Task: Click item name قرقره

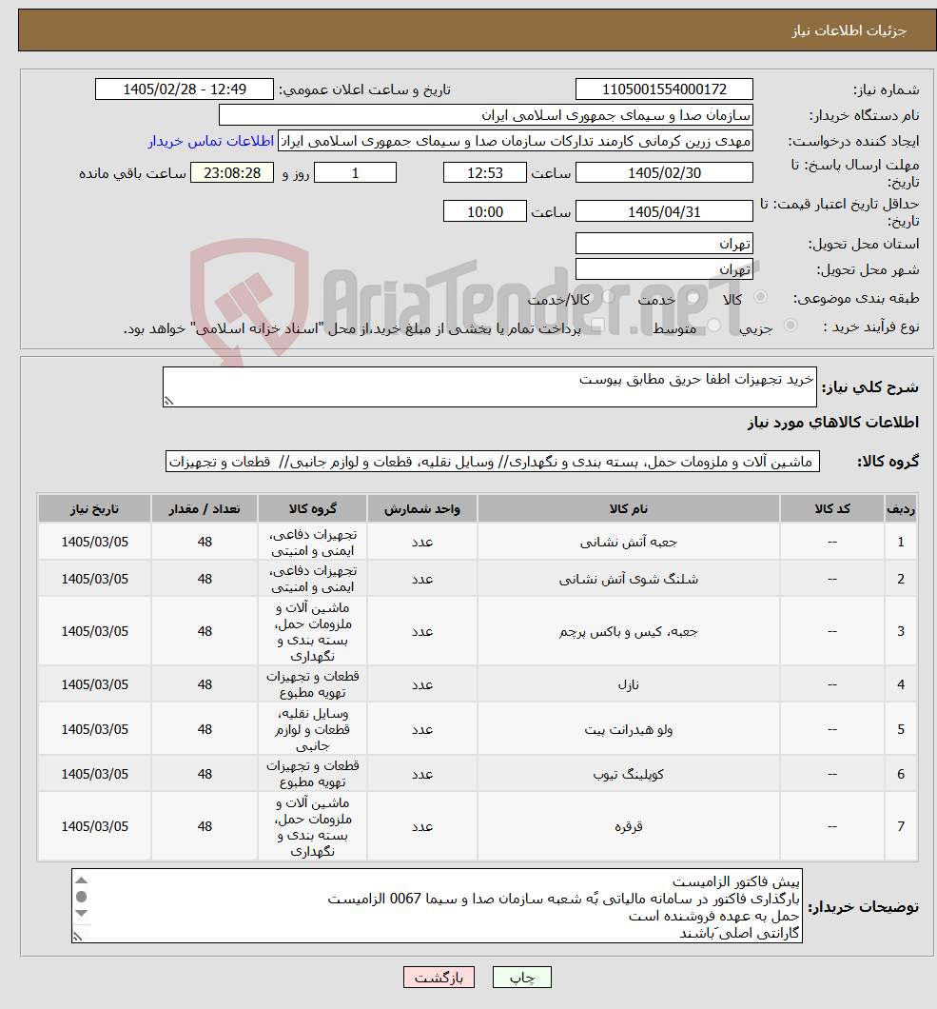Action: (628, 826)
